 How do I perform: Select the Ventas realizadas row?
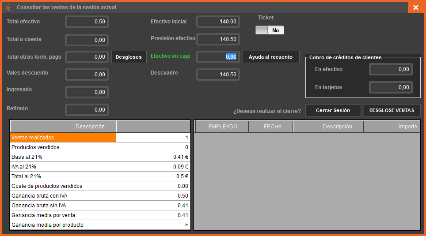63,138
